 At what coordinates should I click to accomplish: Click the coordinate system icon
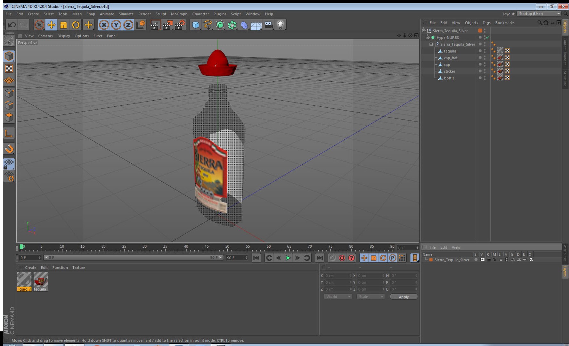point(141,25)
